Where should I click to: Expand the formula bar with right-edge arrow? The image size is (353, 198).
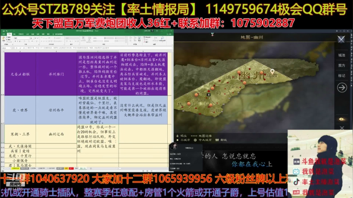pos(173,48)
